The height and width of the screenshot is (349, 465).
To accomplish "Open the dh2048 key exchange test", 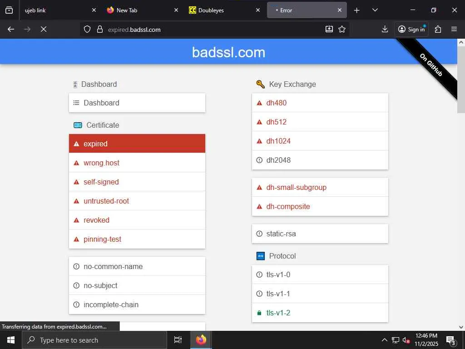I will [x=320, y=160].
